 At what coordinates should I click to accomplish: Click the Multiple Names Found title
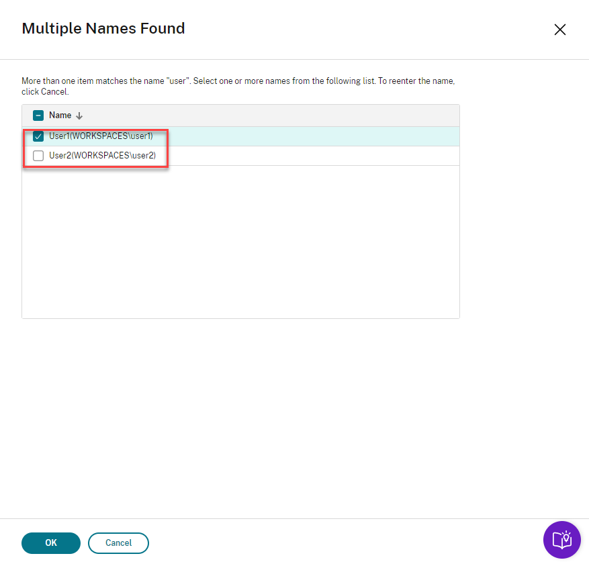[103, 28]
